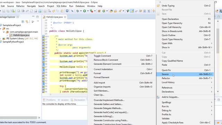Screen dimensions: 222x125
Task: Toggle code folding at line 22
Action: [48, 53]
